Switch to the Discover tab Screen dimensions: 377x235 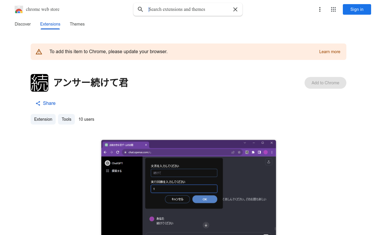click(x=23, y=24)
